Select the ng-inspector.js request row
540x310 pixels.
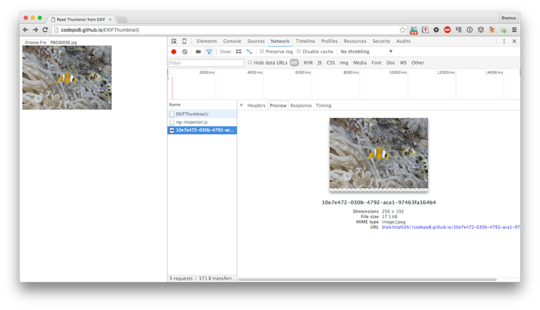[x=191, y=122]
